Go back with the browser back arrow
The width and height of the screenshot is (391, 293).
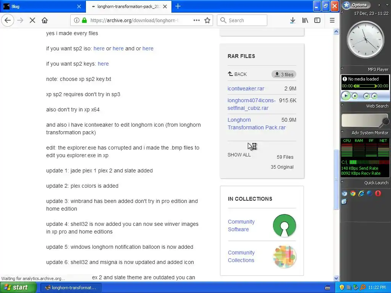tap(8, 20)
